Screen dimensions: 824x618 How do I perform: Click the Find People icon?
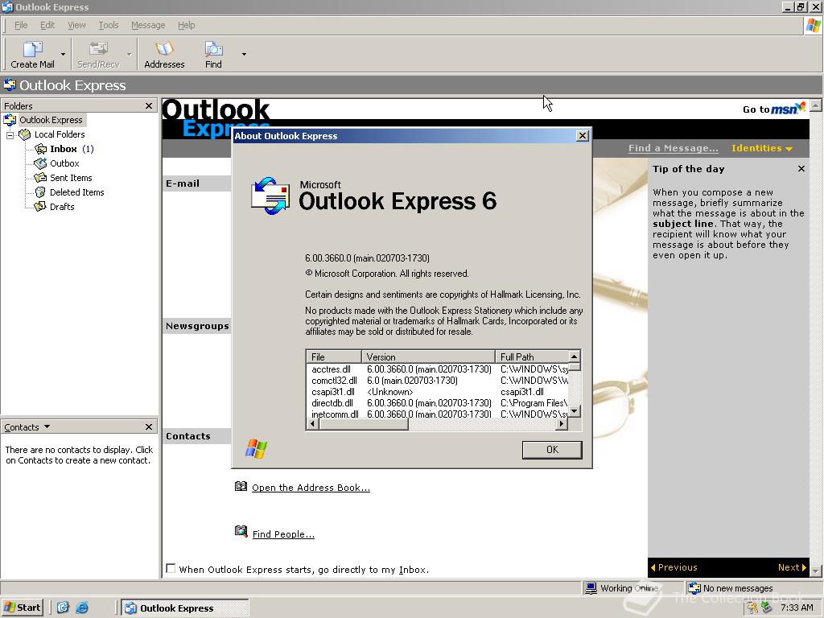tap(241, 532)
